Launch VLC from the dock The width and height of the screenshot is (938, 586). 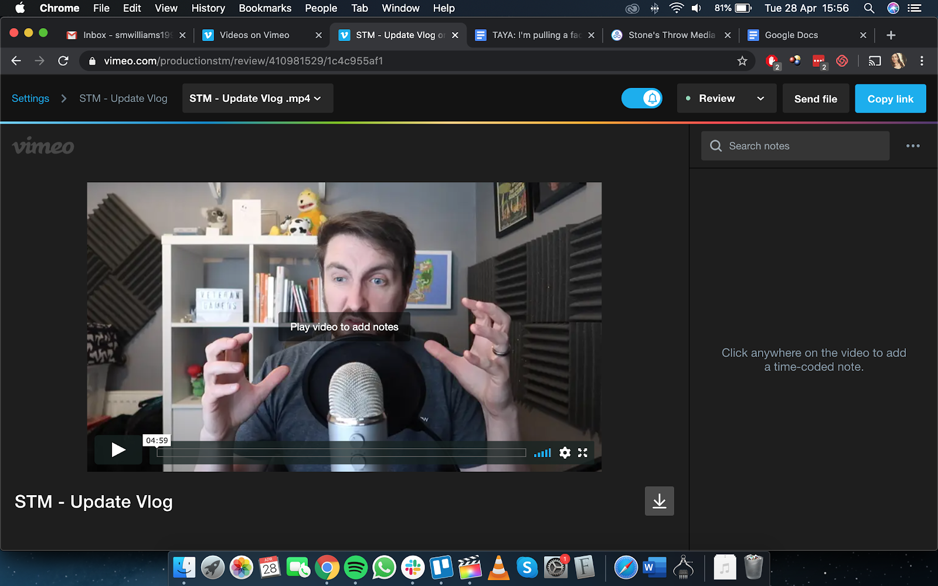click(x=498, y=567)
